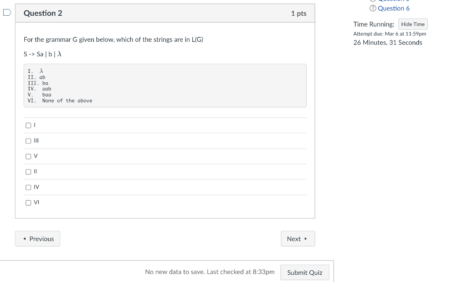Select the V answer checkbox
The image size is (461, 282).
pyautogui.click(x=28, y=156)
